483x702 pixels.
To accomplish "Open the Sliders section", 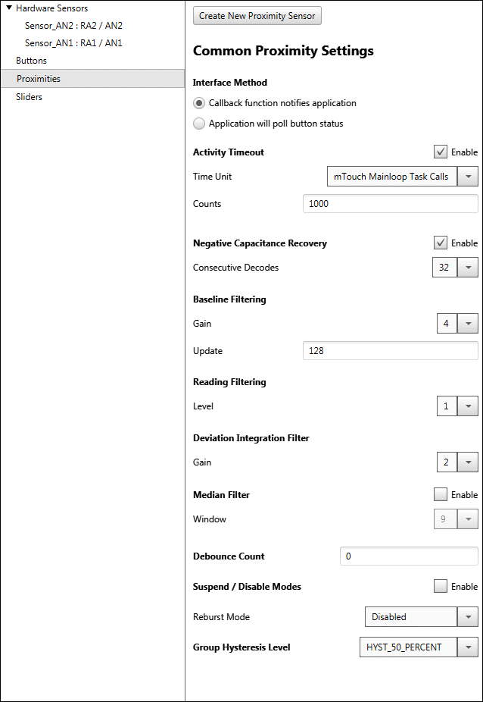I will pos(29,97).
